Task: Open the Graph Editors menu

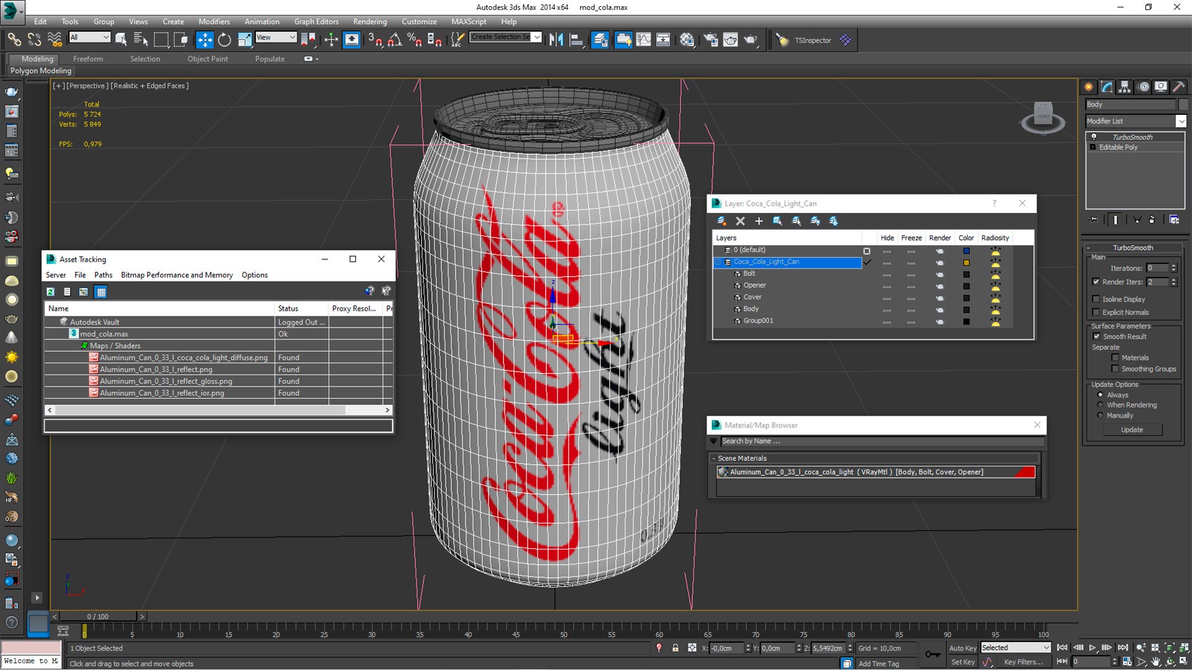Action: (x=316, y=21)
